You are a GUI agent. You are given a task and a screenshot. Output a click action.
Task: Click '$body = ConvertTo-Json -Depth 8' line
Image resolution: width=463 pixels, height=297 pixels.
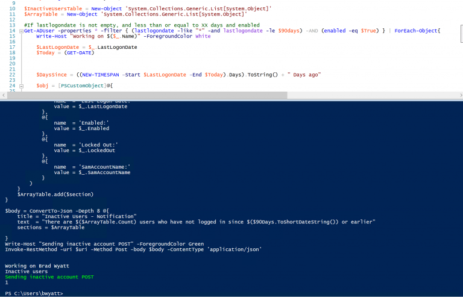coord(57,211)
